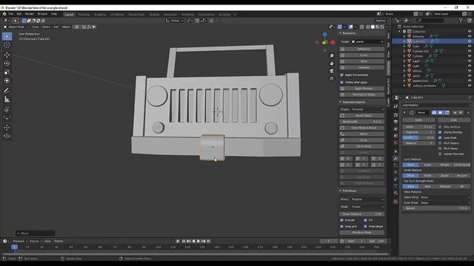Click the camera view icon
Image resolution: width=474 pixels, height=266 pixels.
pos(332,71)
